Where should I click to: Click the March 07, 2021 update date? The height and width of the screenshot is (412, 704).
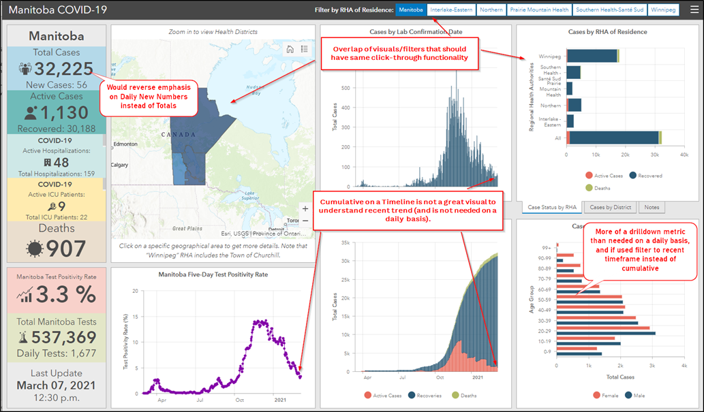(56, 385)
